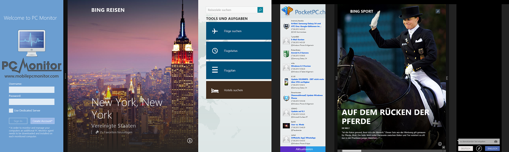Screen dimensions: 509x152
Task: Open the Flugplan tile
Action: click(239, 70)
